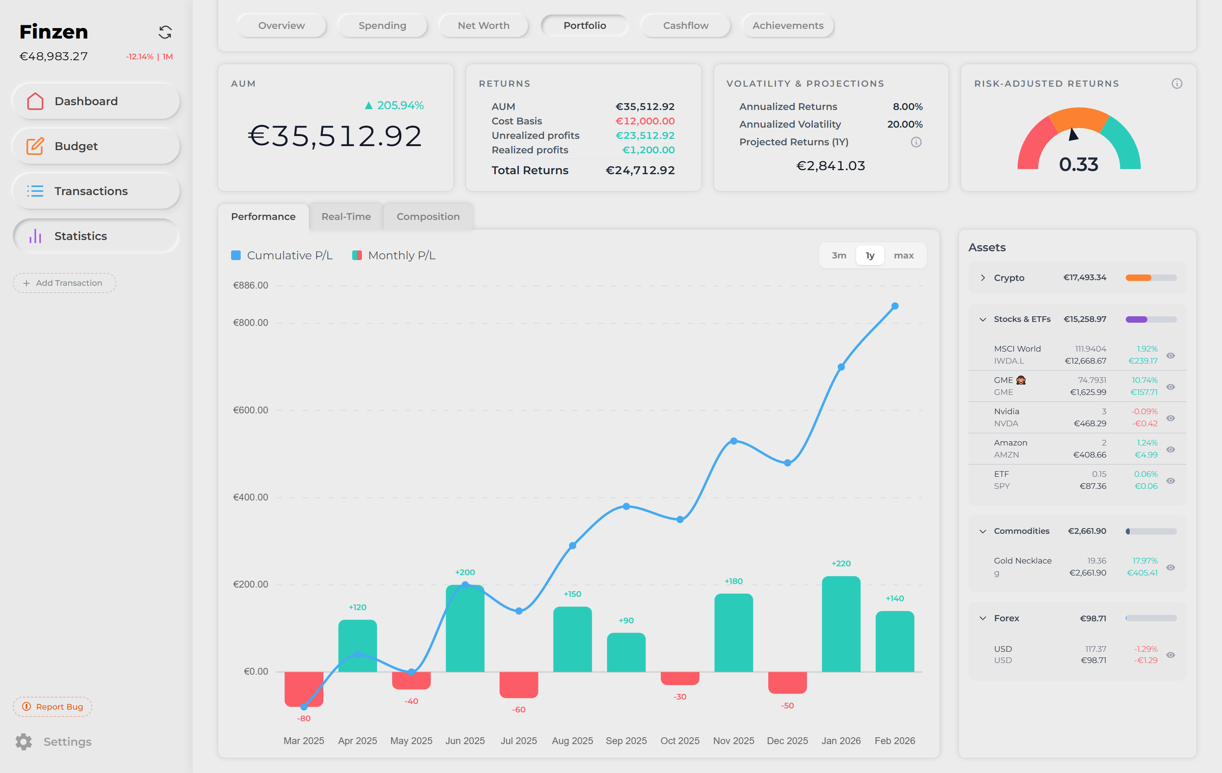Hide the Nvidia asset with eye icon
This screenshot has width=1222, height=773.
tap(1171, 418)
